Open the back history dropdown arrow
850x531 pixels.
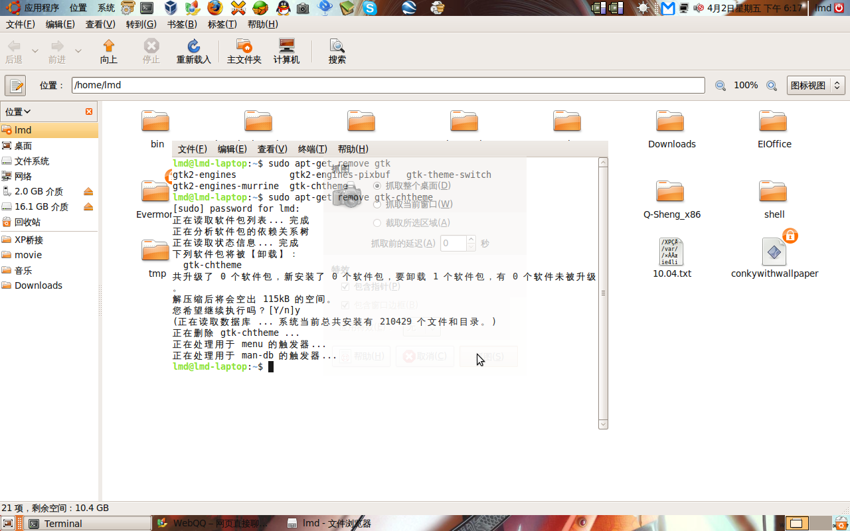pos(35,51)
